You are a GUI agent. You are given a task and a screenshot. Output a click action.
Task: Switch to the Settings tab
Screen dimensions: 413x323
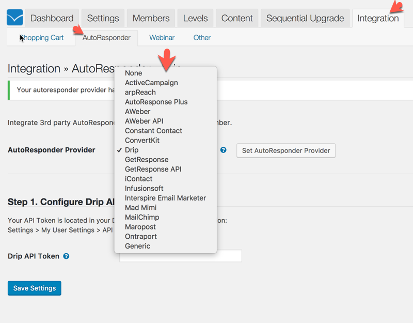103,18
